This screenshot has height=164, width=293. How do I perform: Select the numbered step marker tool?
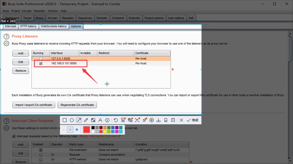pyautogui.click(x=107, y=120)
